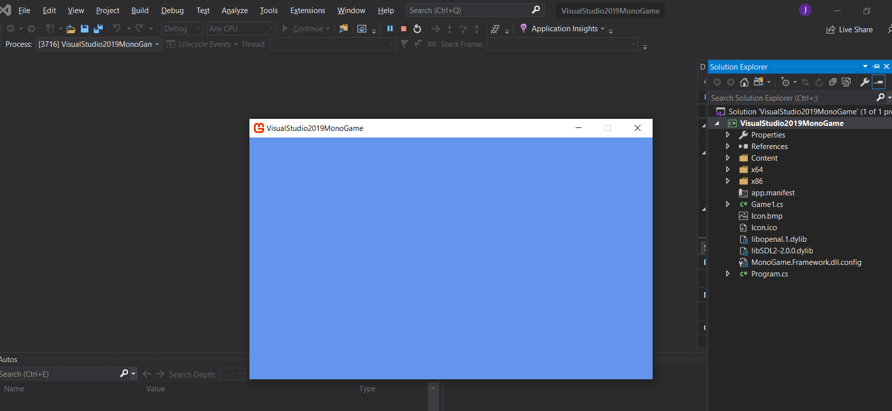Stop debugging with the red square
Image resolution: width=892 pixels, height=411 pixels.
click(x=404, y=29)
